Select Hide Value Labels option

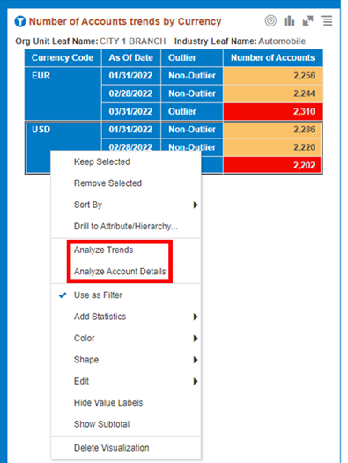point(126,403)
